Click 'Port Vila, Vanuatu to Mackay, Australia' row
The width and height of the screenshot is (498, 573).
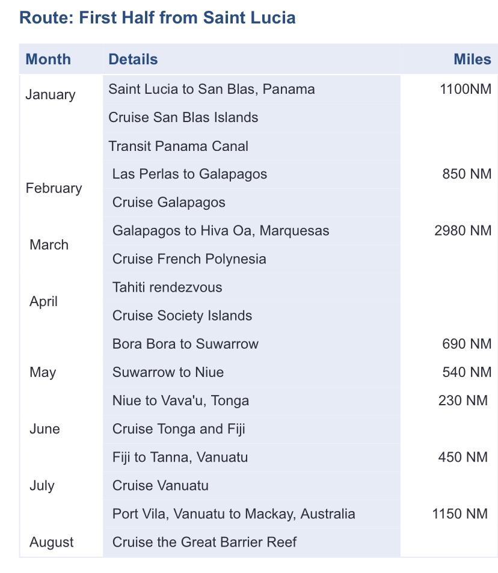233,514
